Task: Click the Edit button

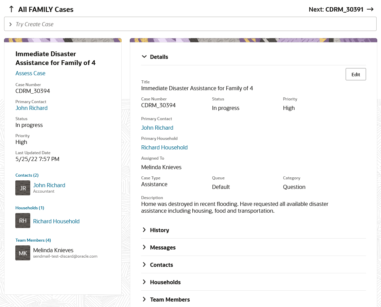Action: pyautogui.click(x=356, y=75)
